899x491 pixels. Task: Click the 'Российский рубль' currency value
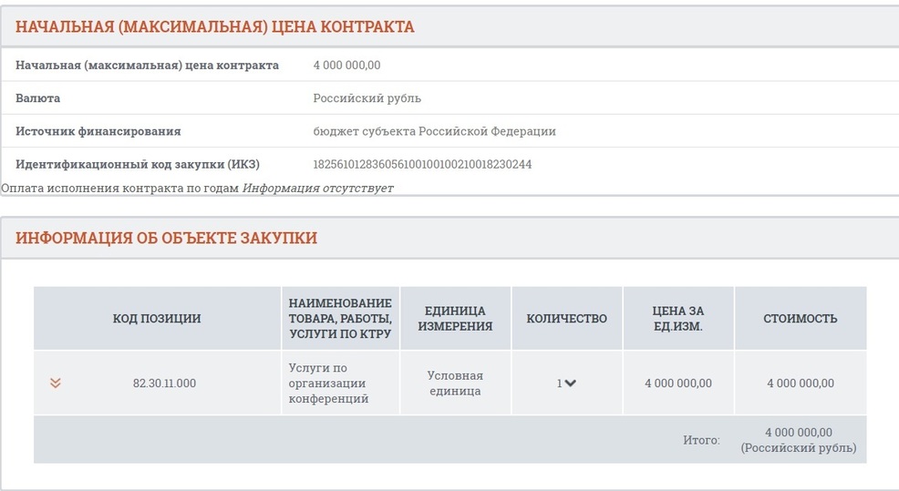[x=367, y=98]
